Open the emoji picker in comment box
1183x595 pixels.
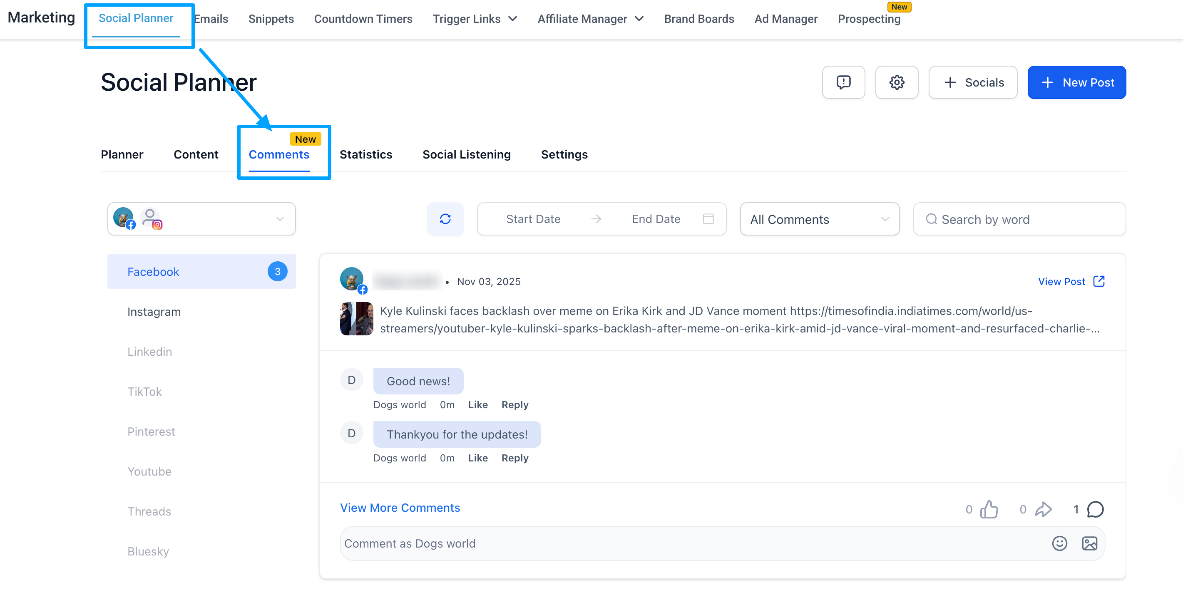pos(1059,543)
